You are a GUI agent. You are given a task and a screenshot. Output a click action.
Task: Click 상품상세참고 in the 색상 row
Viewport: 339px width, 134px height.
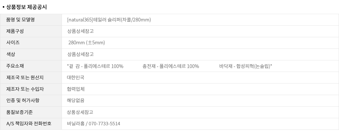click(x=80, y=54)
